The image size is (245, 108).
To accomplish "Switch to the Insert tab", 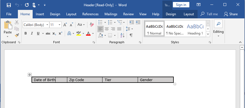I will pos(40,14).
